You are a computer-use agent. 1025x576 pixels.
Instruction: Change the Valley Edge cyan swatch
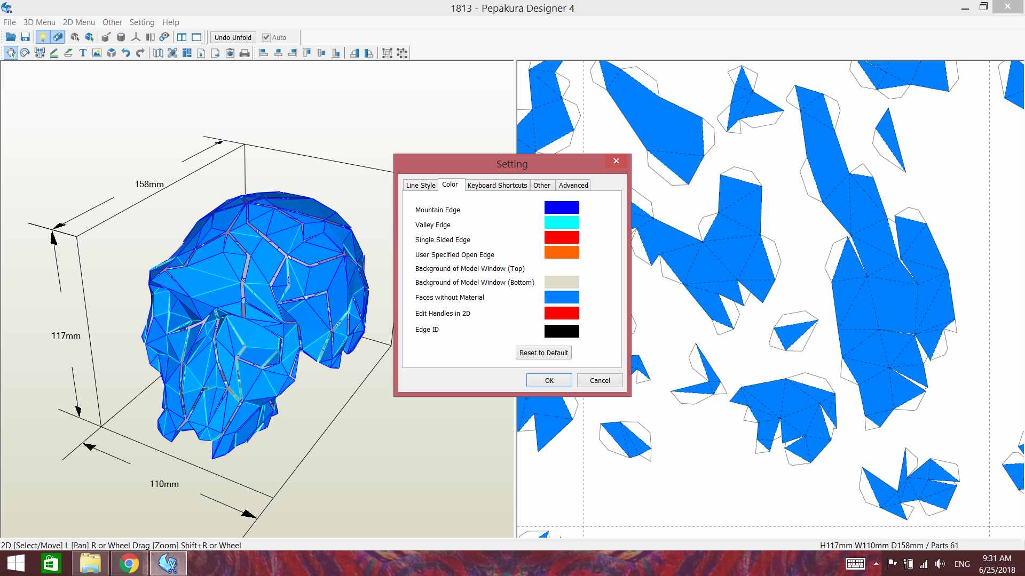coord(562,222)
